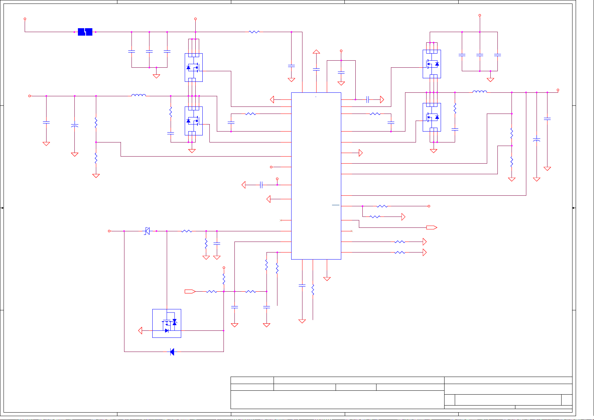Click the input off-page port near bottom center
Screen dimensions: 594x420
click(190, 291)
